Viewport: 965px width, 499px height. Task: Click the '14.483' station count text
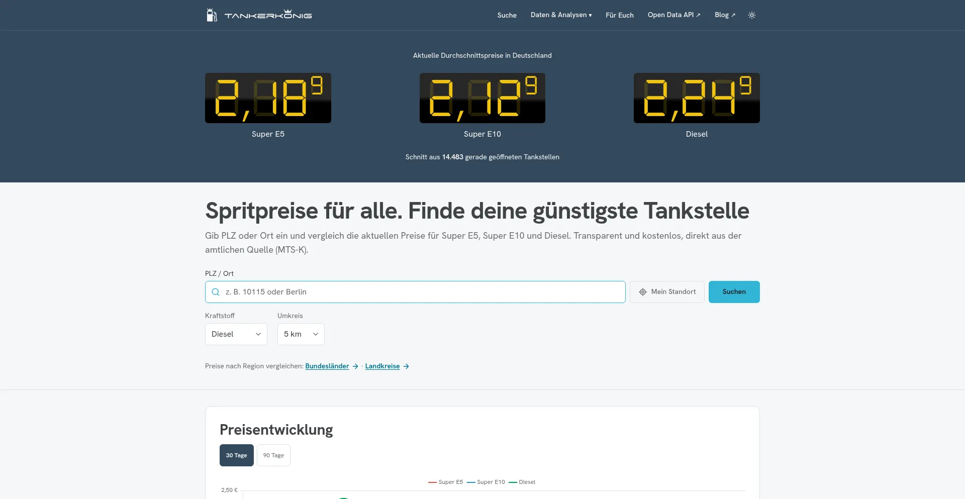[x=452, y=157]
